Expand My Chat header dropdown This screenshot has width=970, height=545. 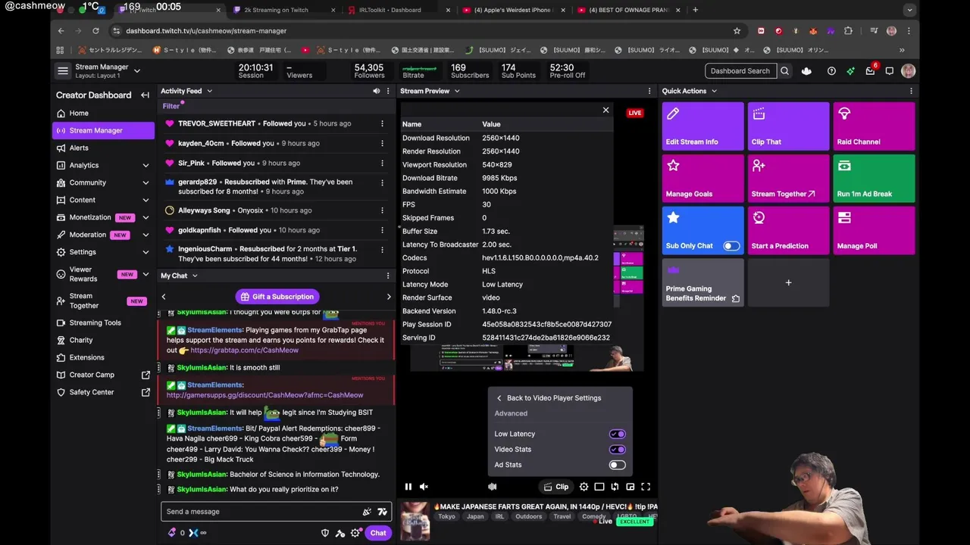click(x=195, y=276)
